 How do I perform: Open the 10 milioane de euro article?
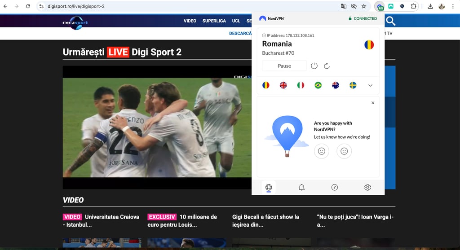pyautogui.click(x=182, y=221)
